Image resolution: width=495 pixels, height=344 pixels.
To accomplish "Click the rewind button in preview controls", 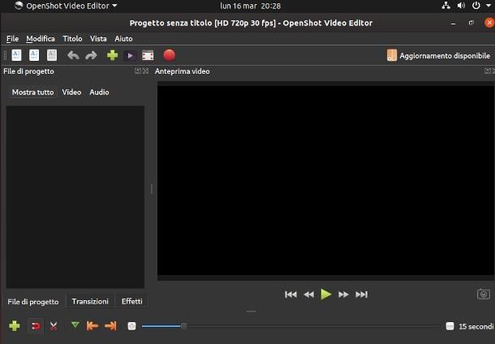I will tap(308, 295).
